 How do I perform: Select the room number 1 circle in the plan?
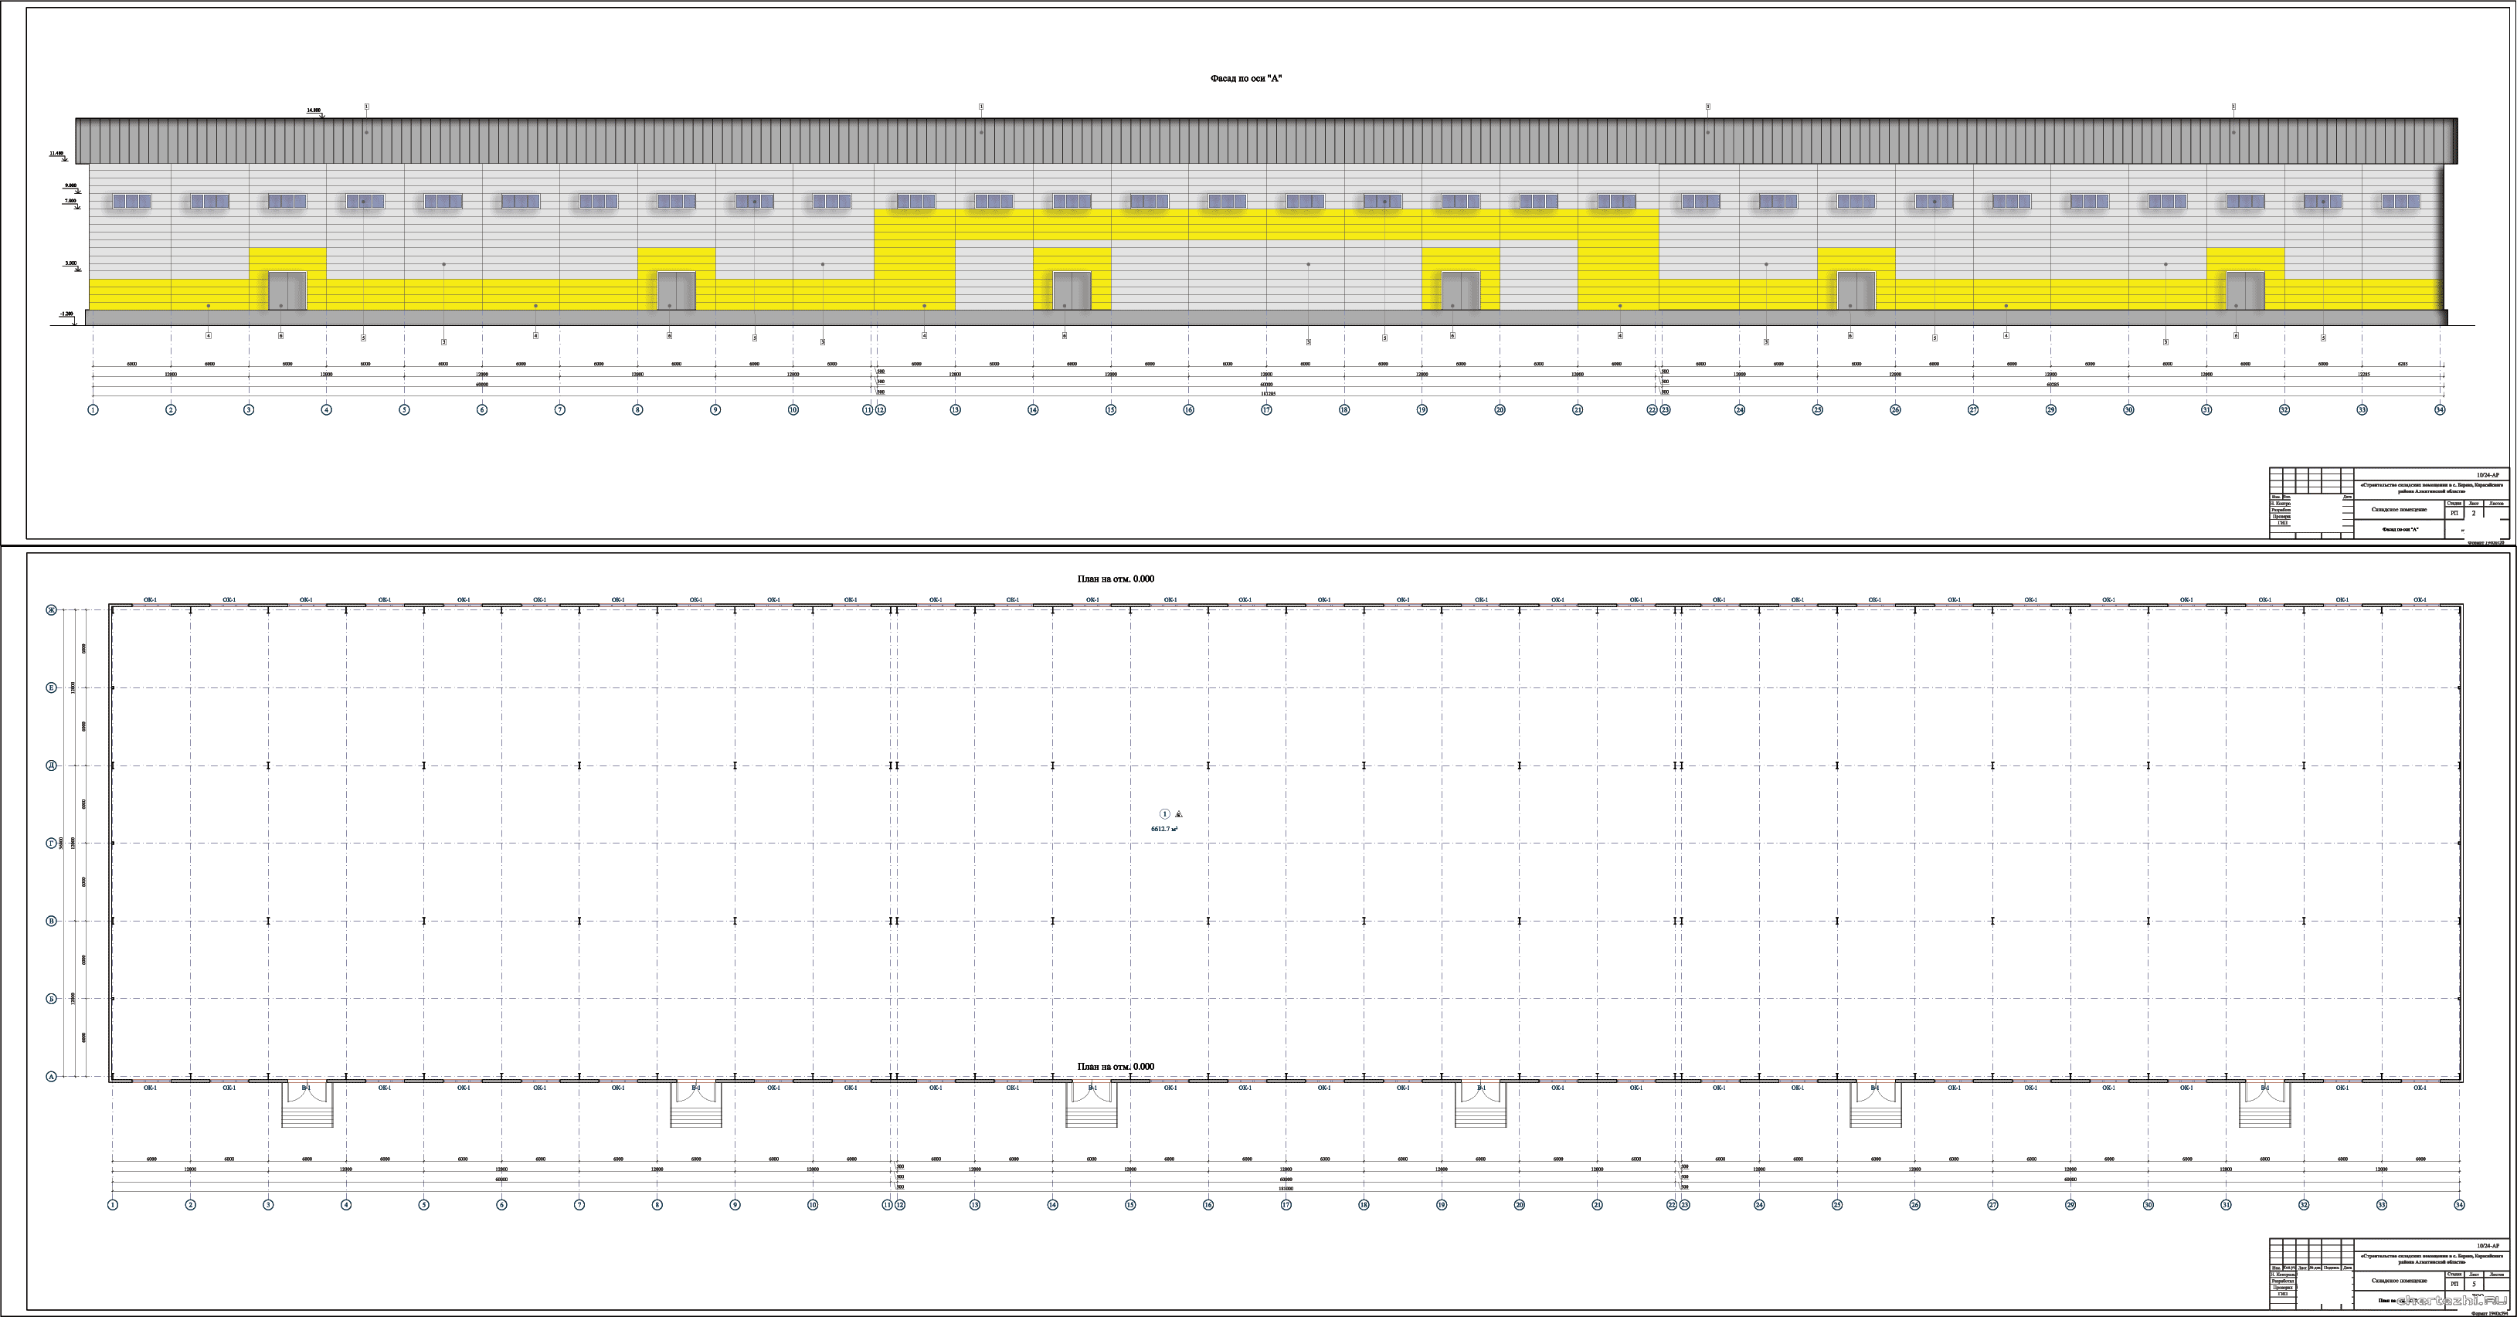click(1163, 814)
